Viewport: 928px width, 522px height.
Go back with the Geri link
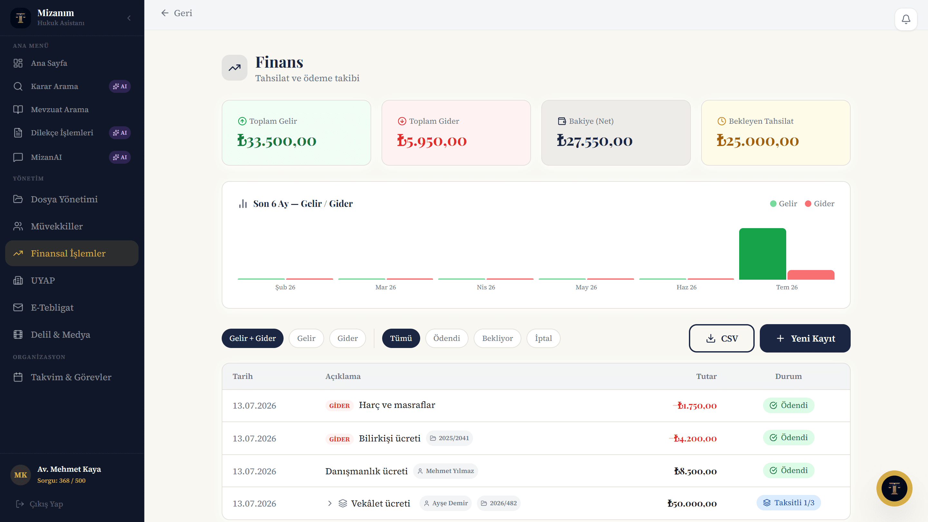tap(177, 13)
